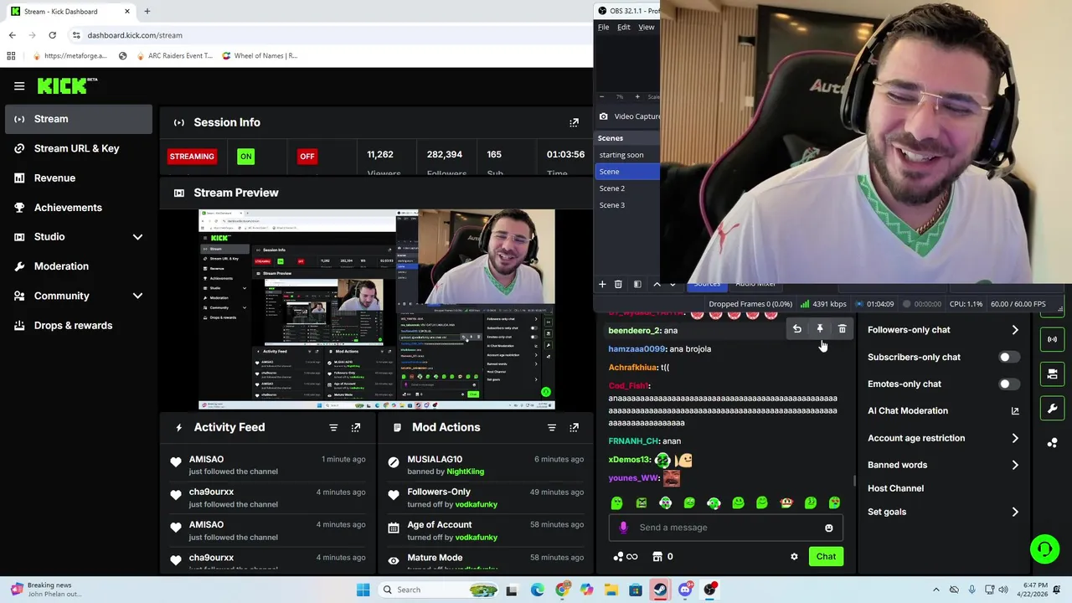Pin beendeero_2's chat message
The height and width of the screenshot is (603, 1072).
(x=820, y=329)
